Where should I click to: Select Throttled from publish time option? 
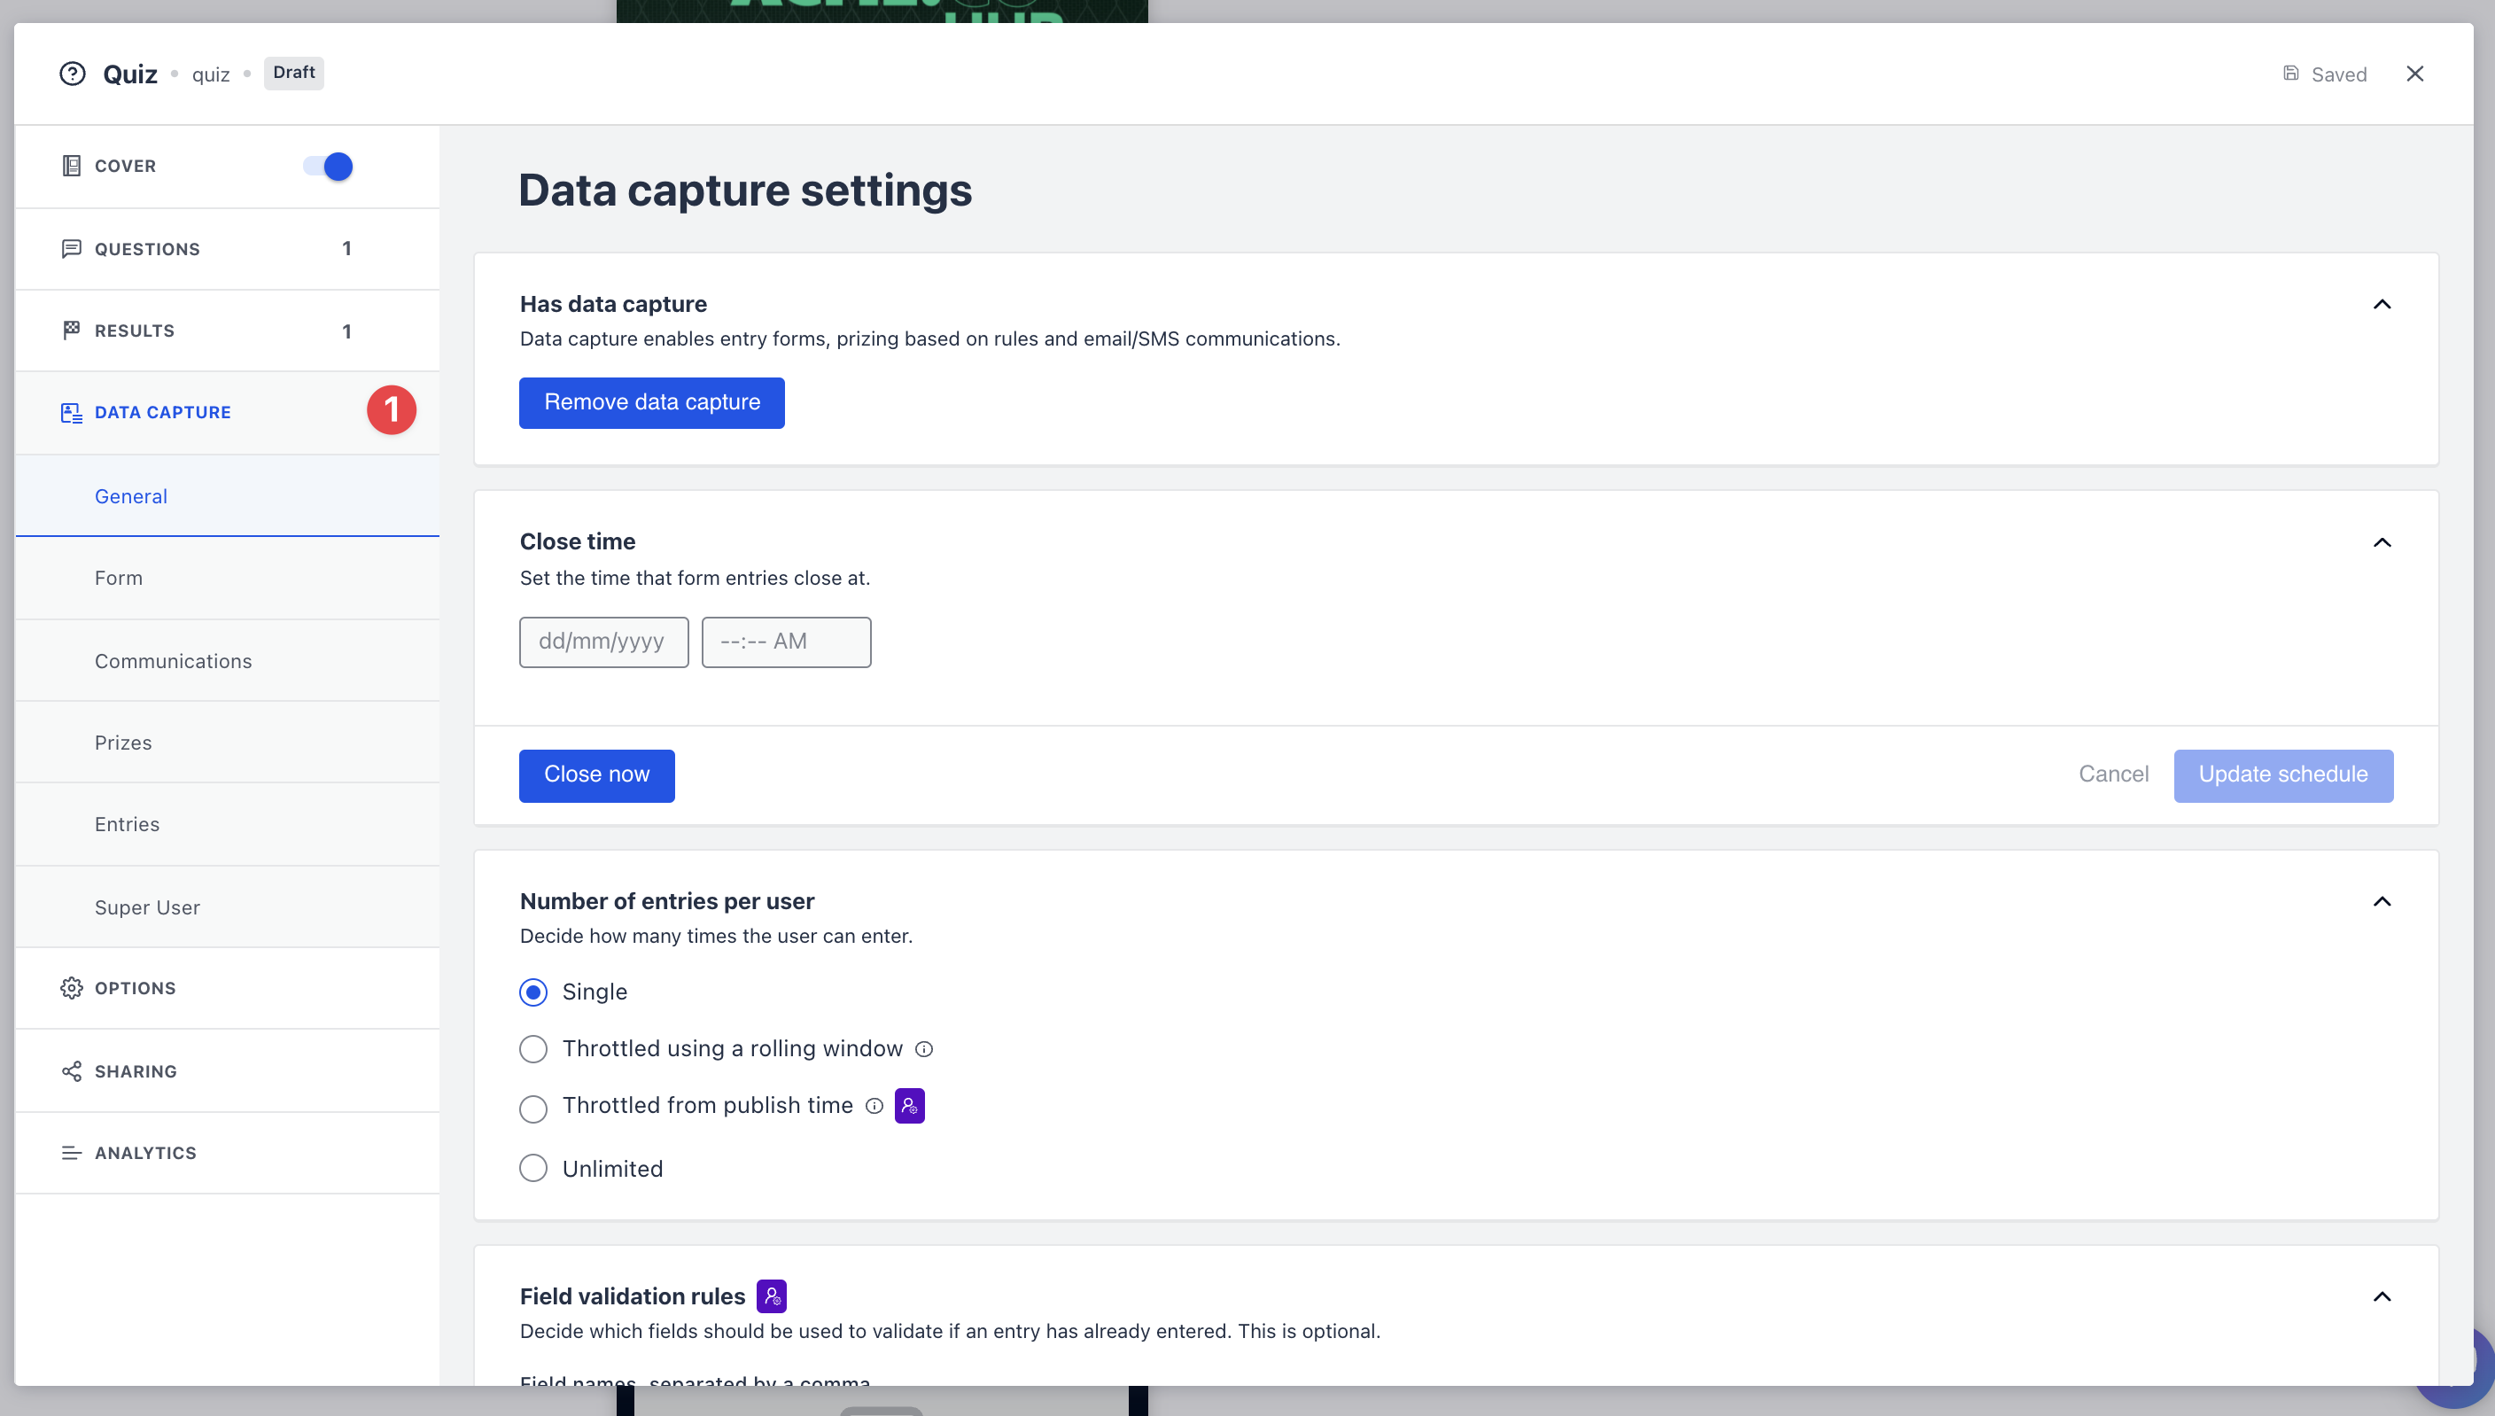tap(532, 1108)
